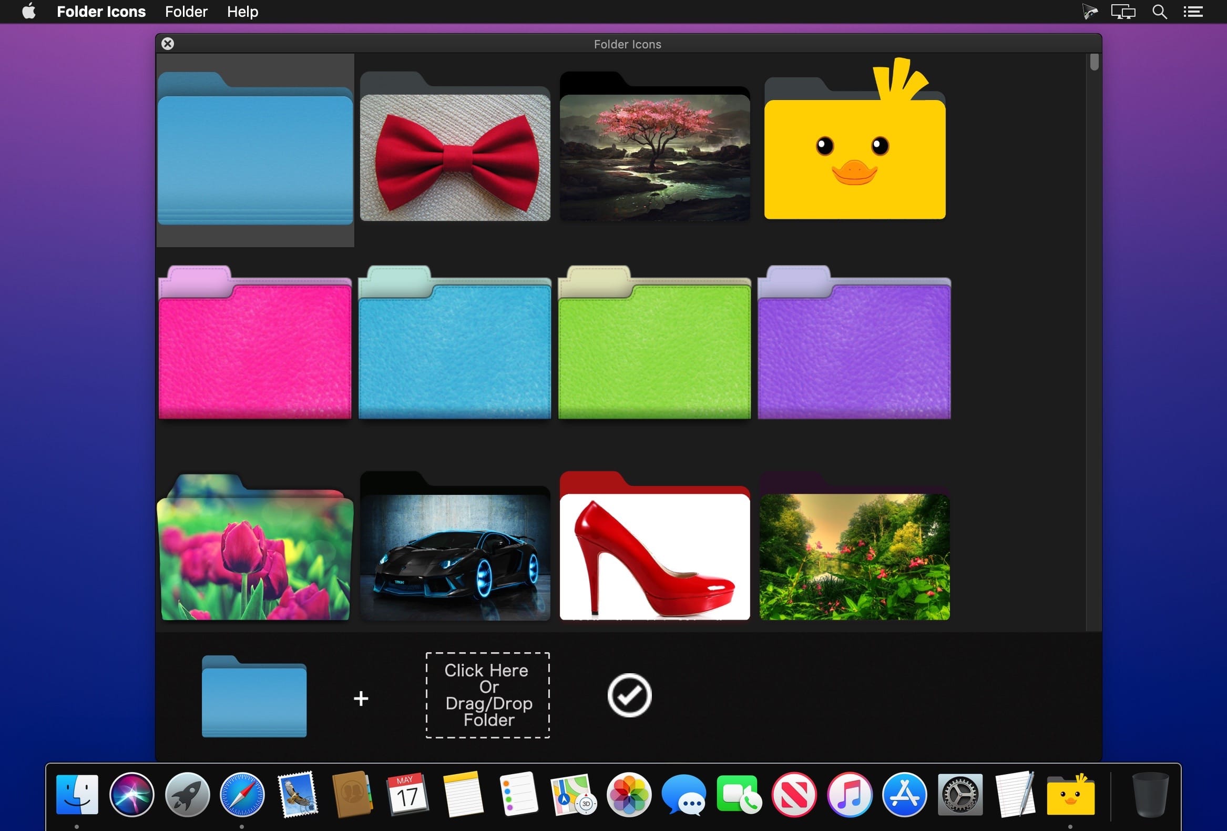
Task: Open Safari from the Dock
Action: tap(242, 795)
